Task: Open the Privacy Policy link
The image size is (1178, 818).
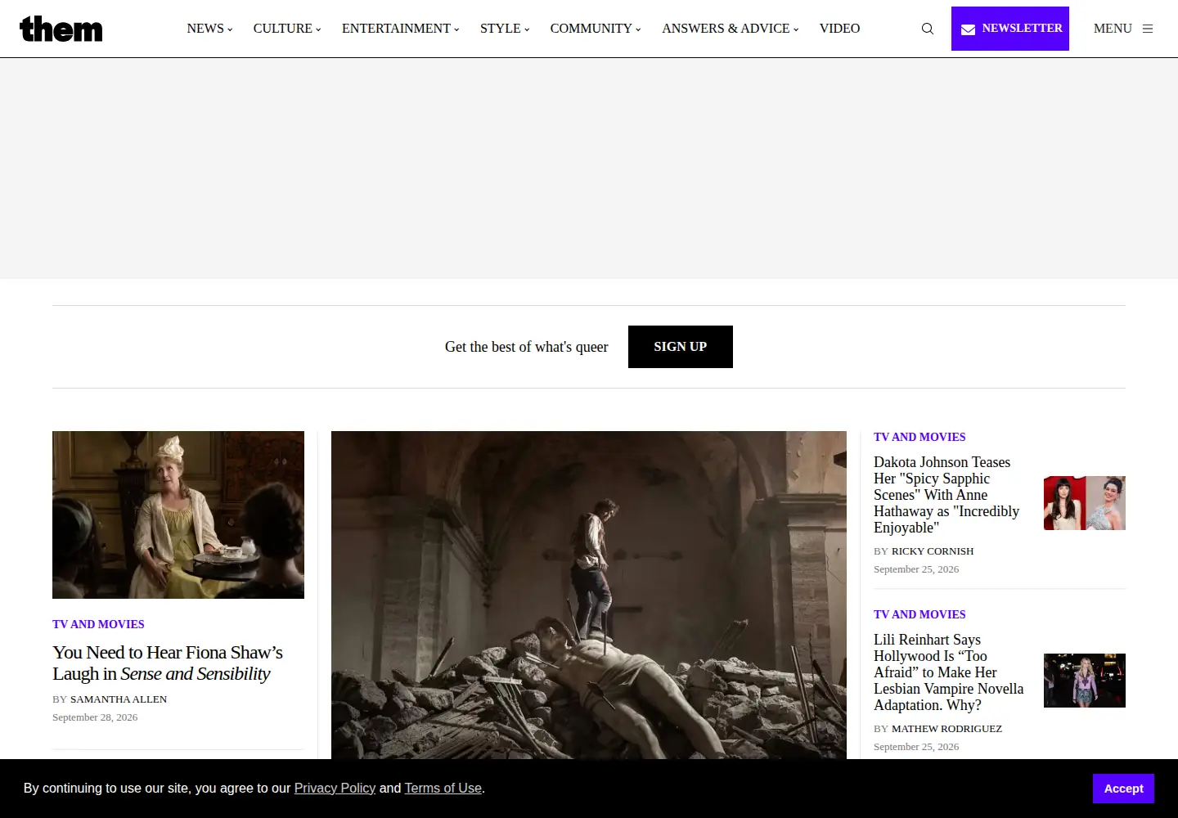Action: [x=335, y=789]
